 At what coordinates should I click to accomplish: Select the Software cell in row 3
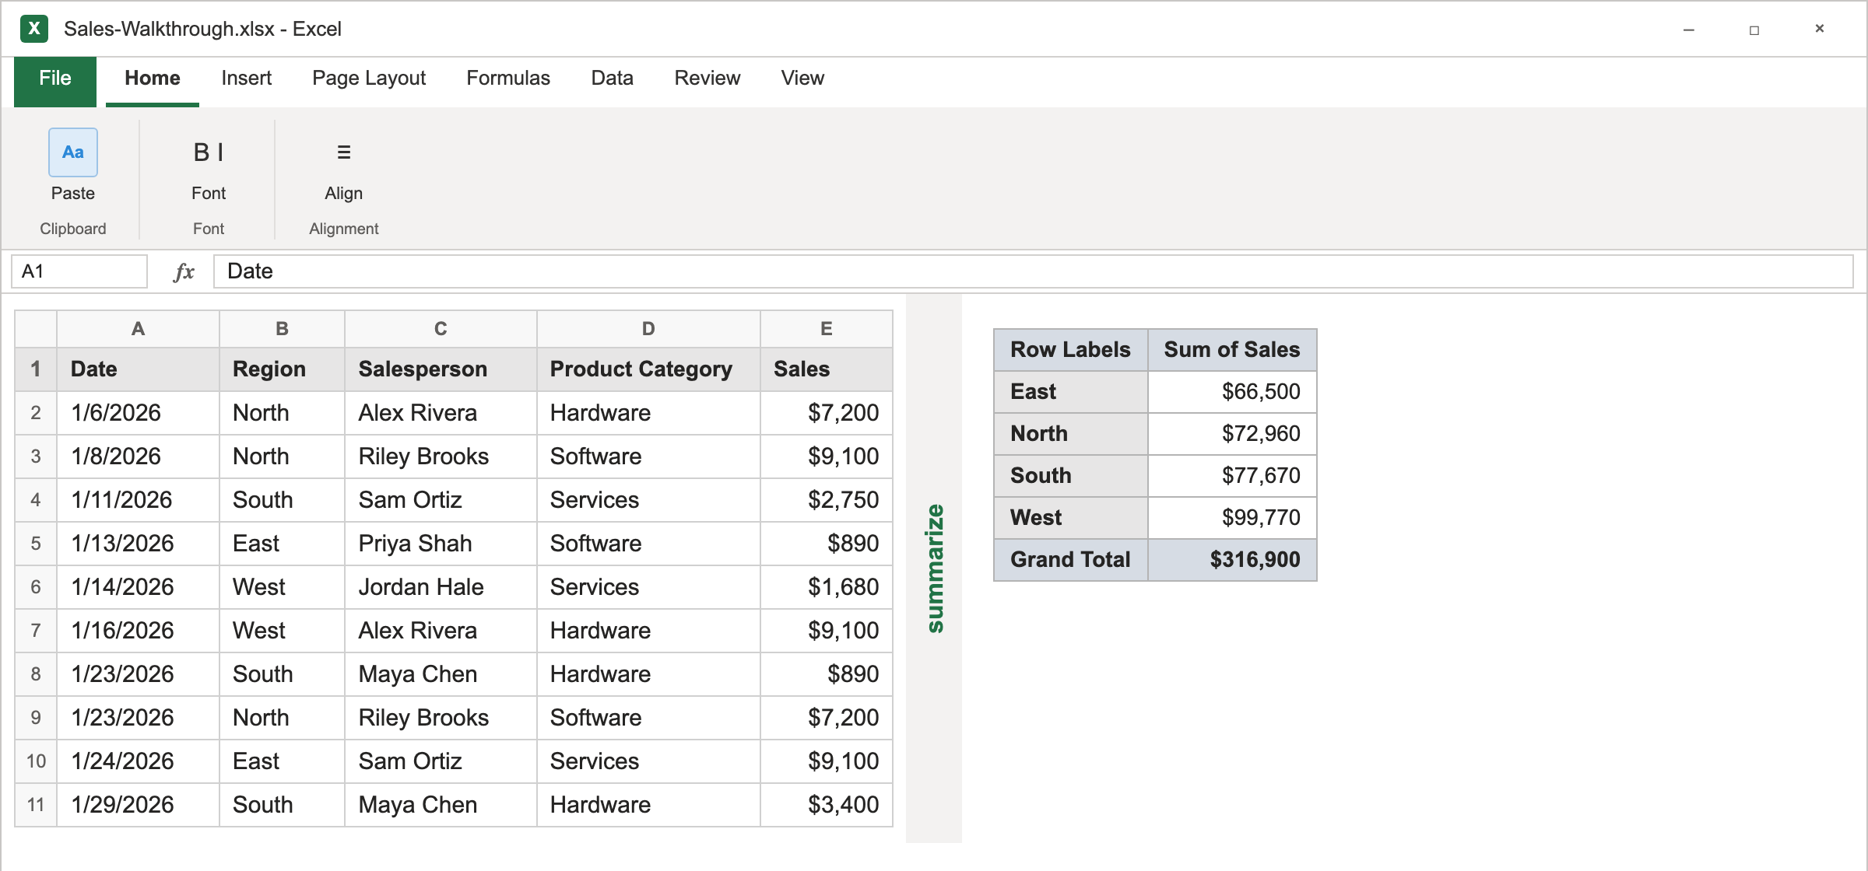point(648,456)
